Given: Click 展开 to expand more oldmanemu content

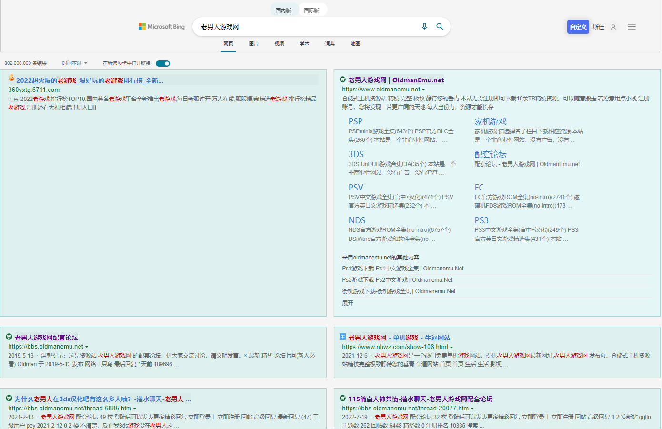Looking at the screenshot, I should 348,303.
